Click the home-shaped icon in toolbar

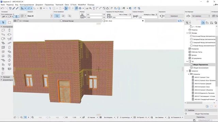tap(107, 8)
